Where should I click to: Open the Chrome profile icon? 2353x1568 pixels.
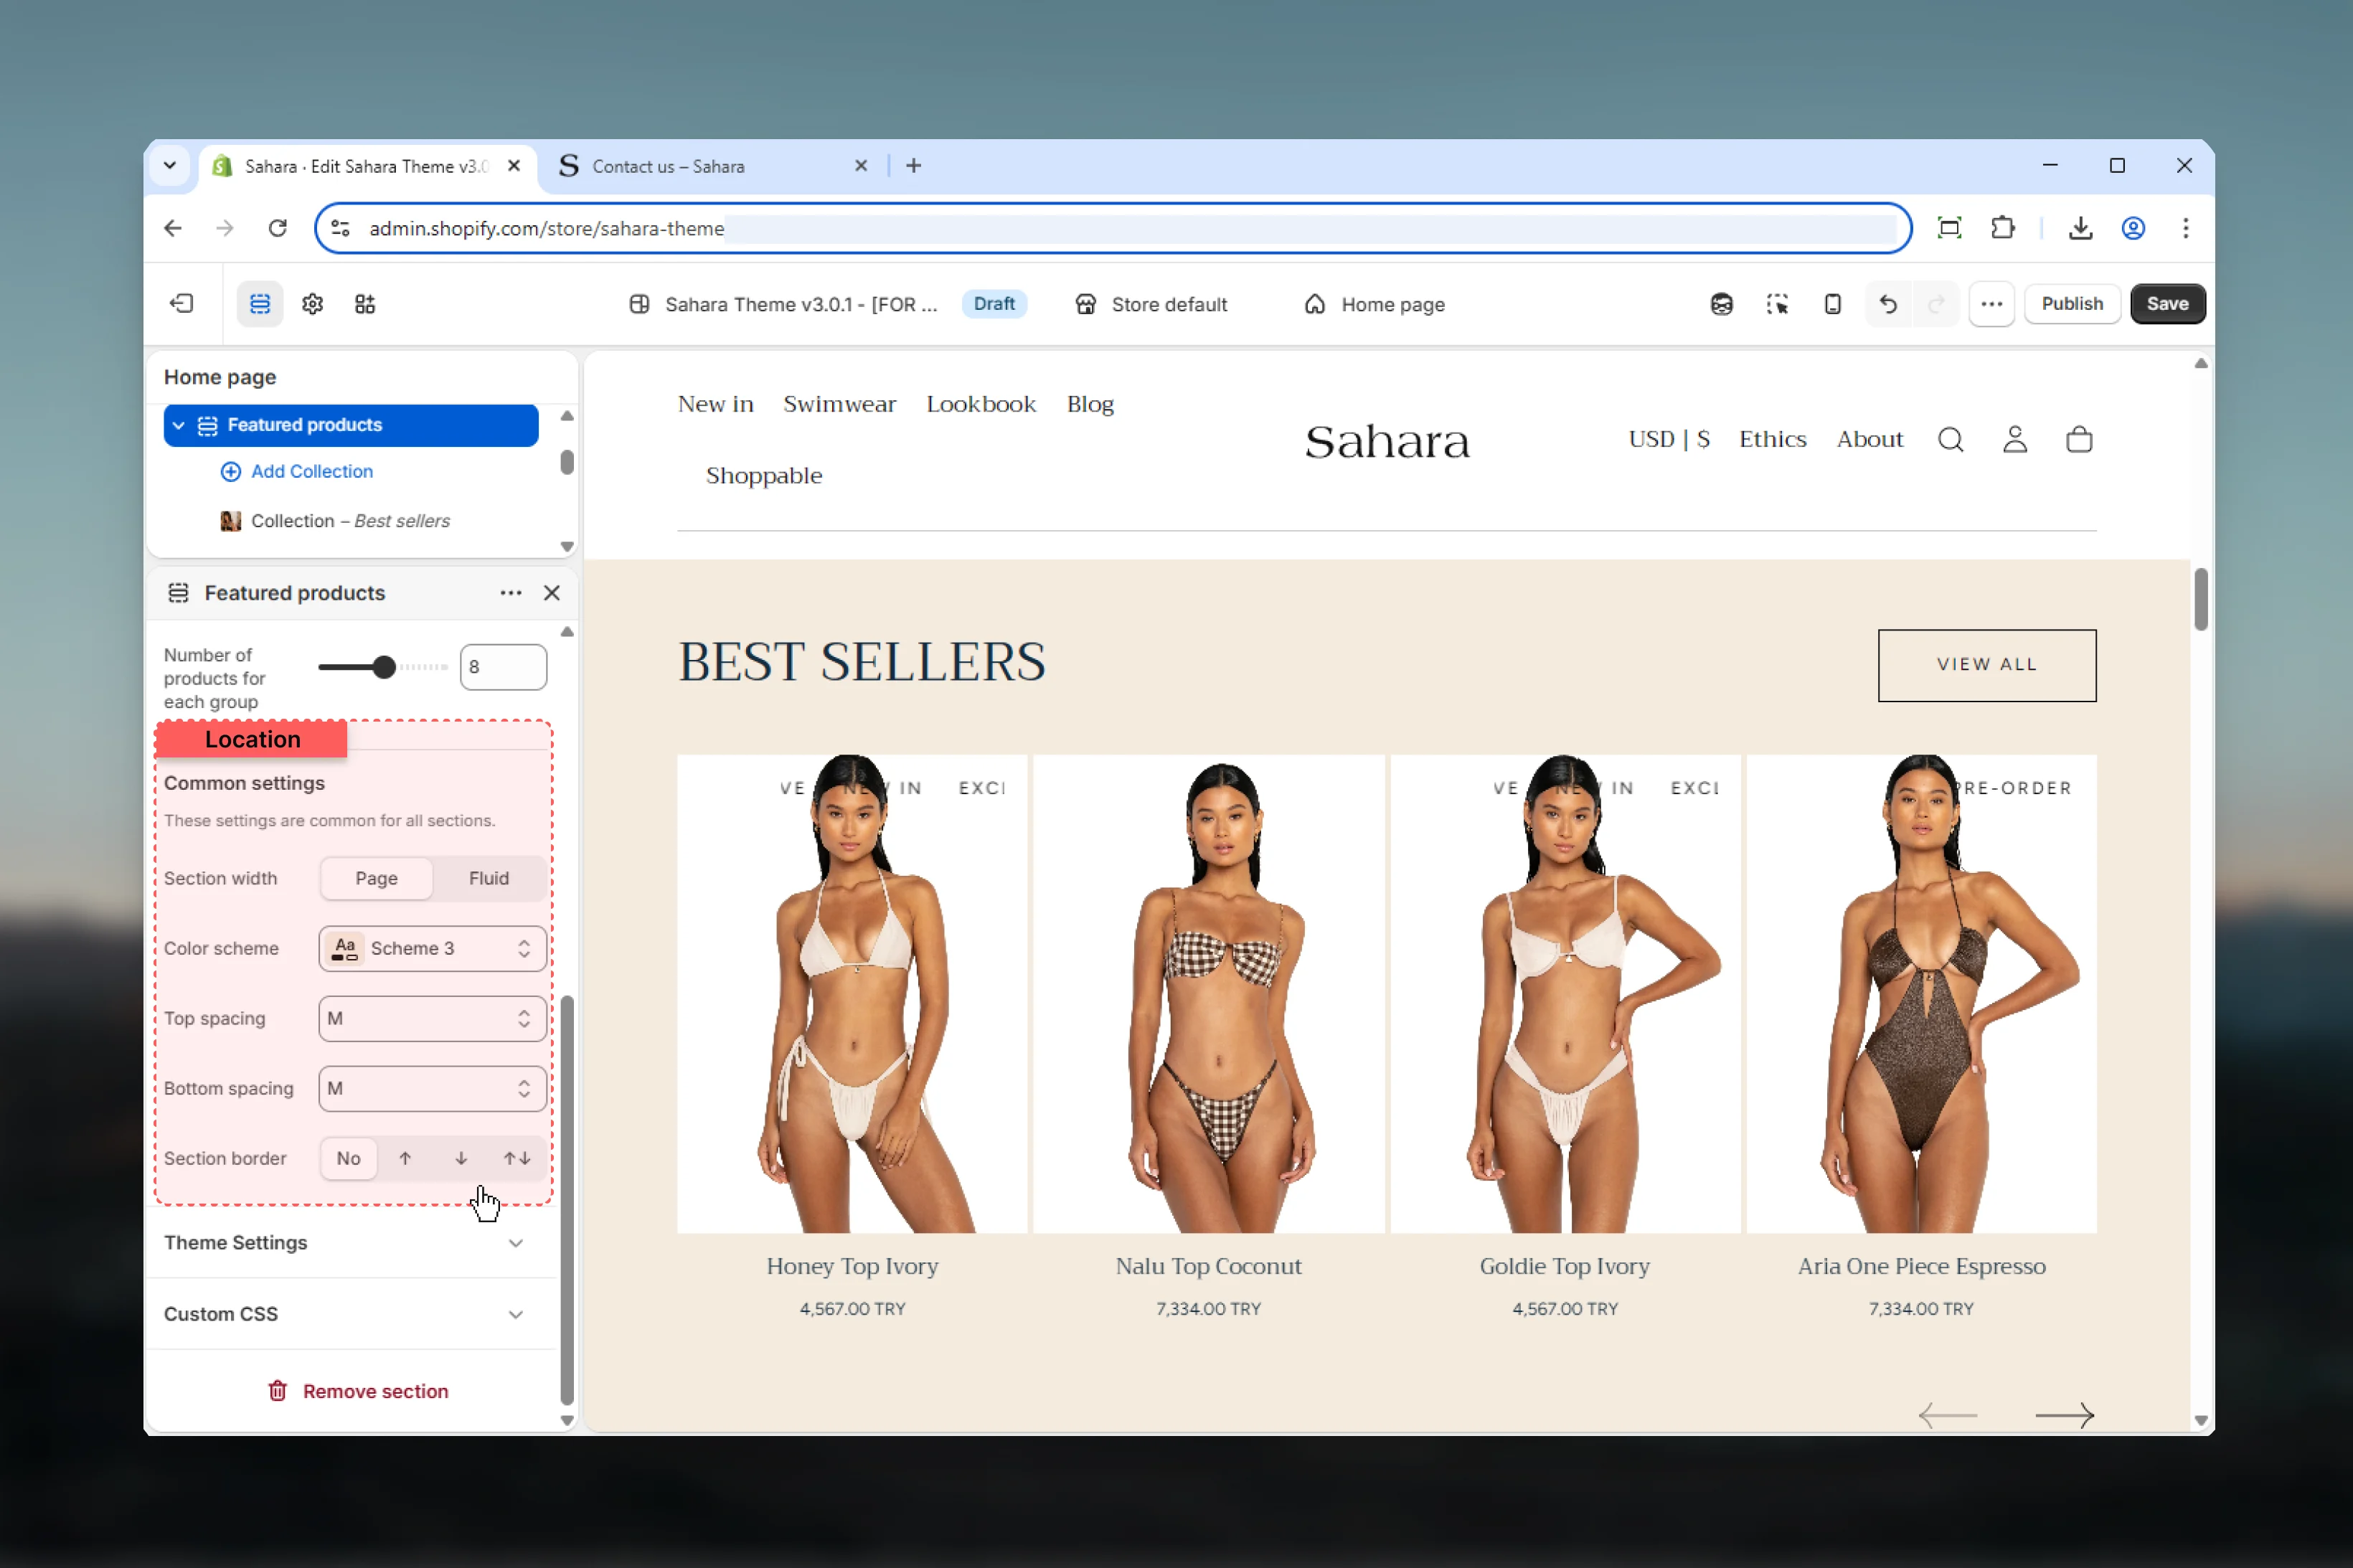coord(2133,228)
